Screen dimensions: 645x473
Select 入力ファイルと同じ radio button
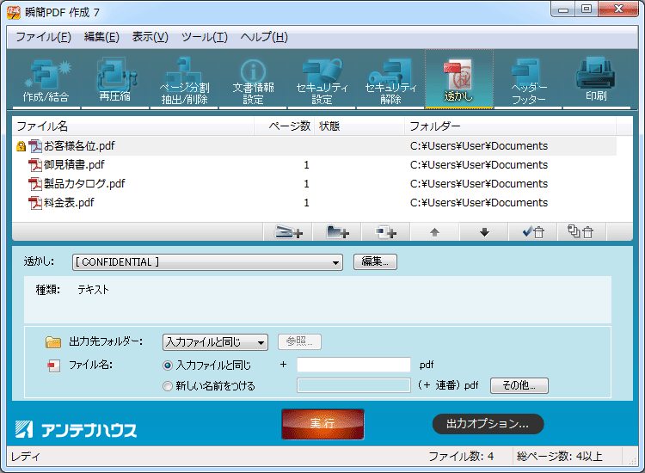tap(168, 365)
